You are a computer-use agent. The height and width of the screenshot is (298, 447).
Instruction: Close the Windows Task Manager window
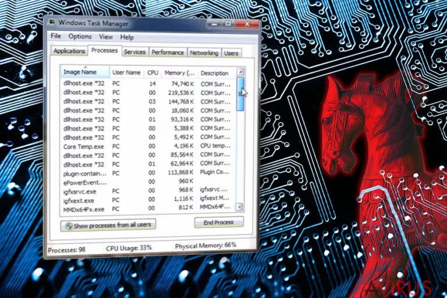click(x=247, y=24)
